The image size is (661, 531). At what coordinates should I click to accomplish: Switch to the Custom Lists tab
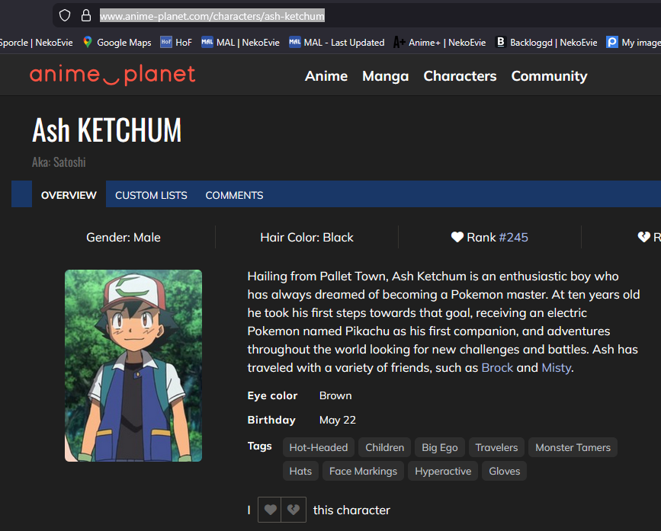click(151, 195)
